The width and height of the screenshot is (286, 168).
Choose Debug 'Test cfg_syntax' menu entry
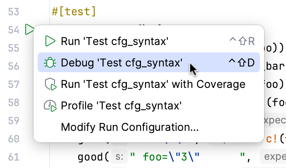[x=122, y=63]
